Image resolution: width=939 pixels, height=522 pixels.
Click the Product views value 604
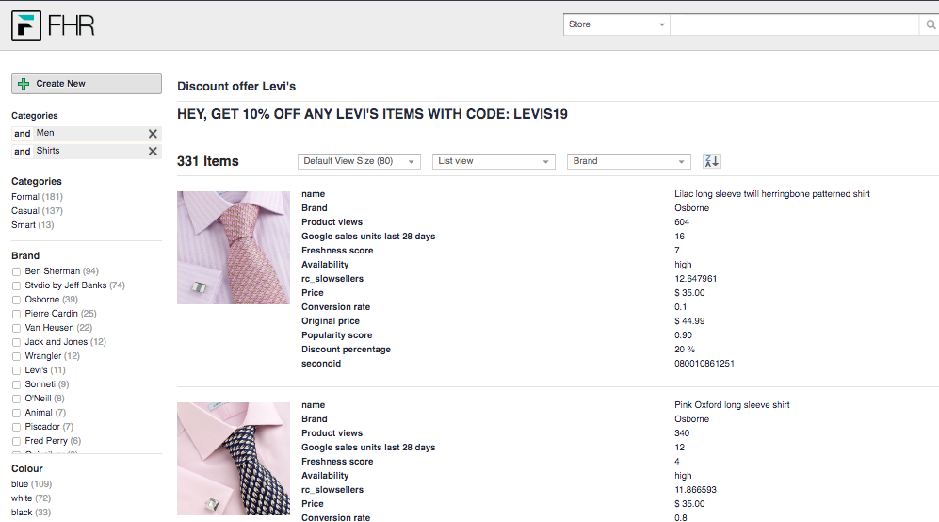(x=682, y=222)
